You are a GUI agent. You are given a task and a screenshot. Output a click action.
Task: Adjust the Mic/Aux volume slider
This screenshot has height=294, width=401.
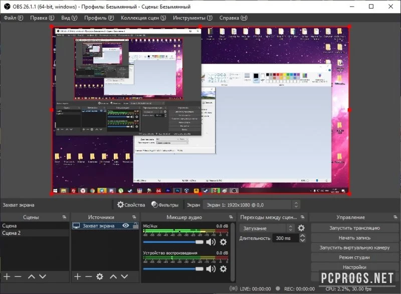click(173, 242)
